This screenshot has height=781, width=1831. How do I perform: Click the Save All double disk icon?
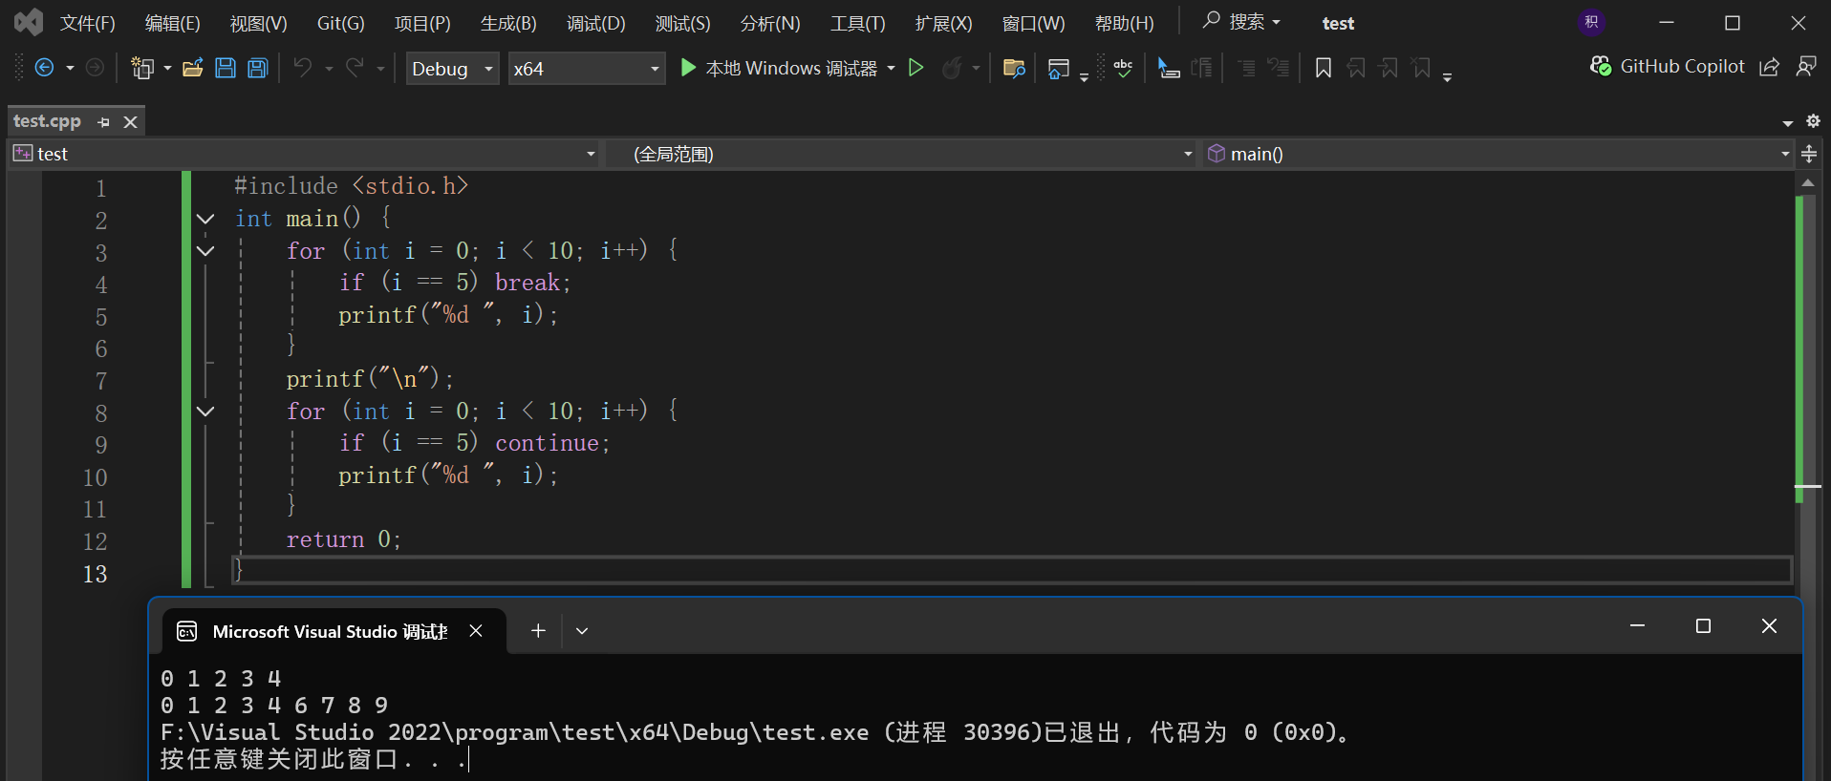[258, 68]
